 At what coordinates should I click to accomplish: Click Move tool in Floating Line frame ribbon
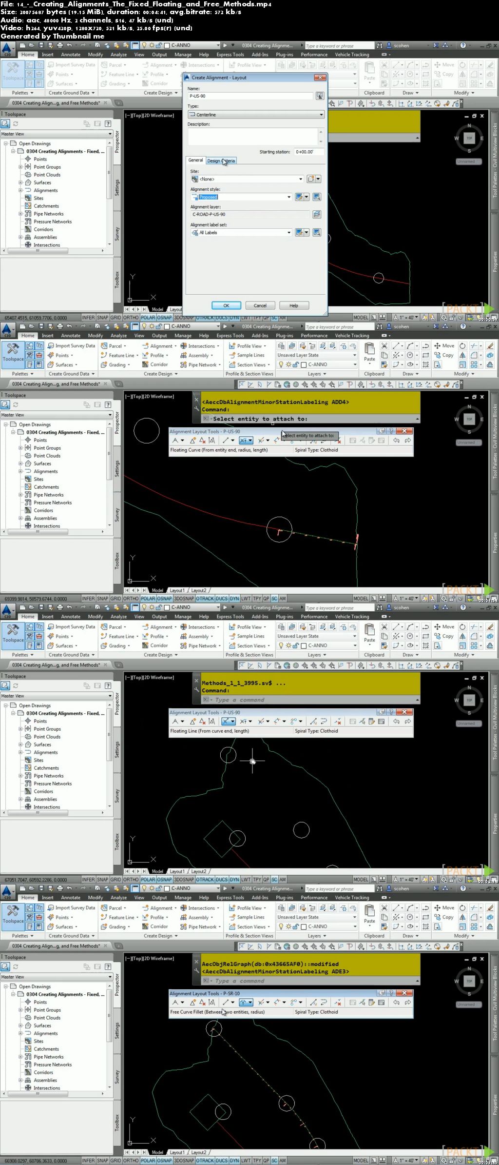pyautogui.click(x=444, y=627)
